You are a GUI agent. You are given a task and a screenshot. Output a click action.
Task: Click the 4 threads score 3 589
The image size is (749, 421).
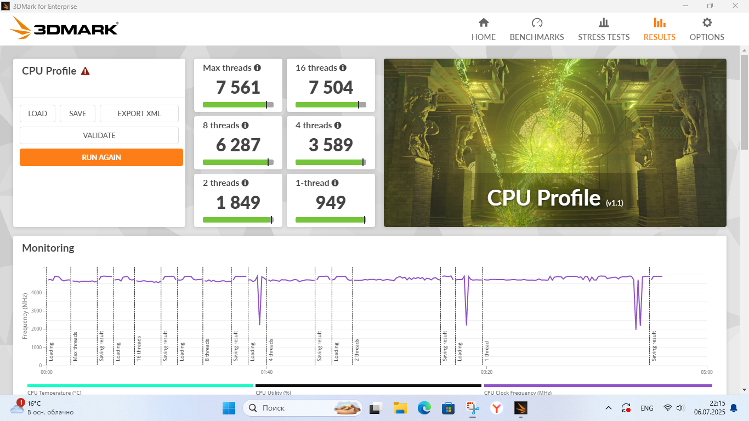tap(331, 145)
